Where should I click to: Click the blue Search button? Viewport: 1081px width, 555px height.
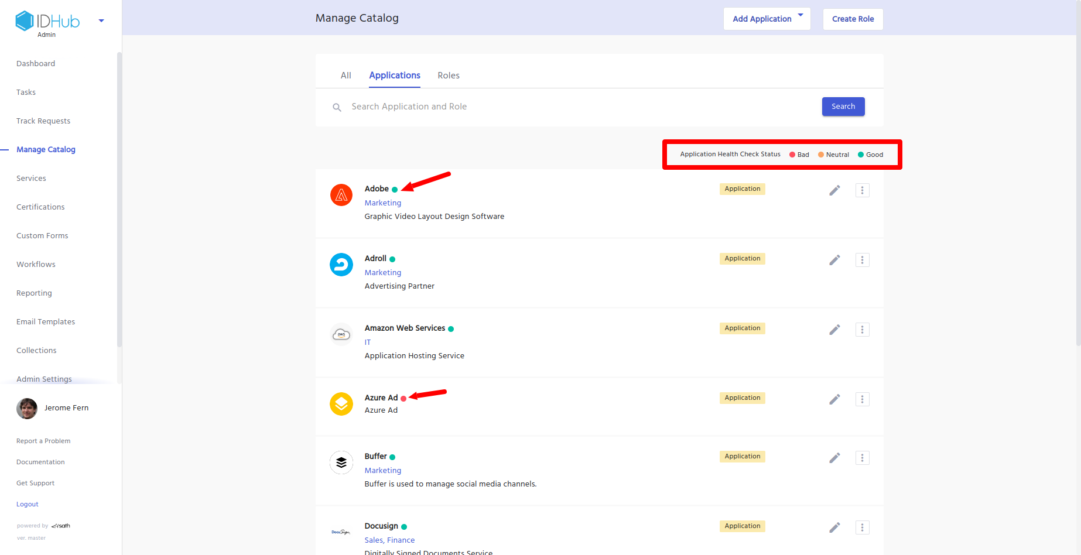point(843,107)
